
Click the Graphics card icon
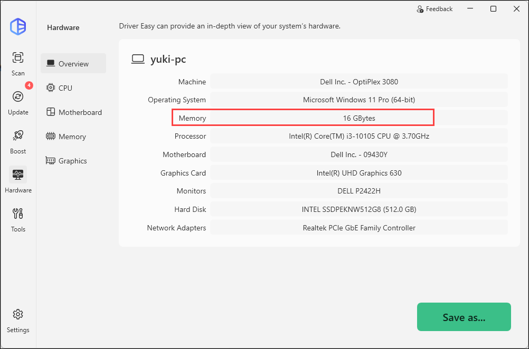51,161
